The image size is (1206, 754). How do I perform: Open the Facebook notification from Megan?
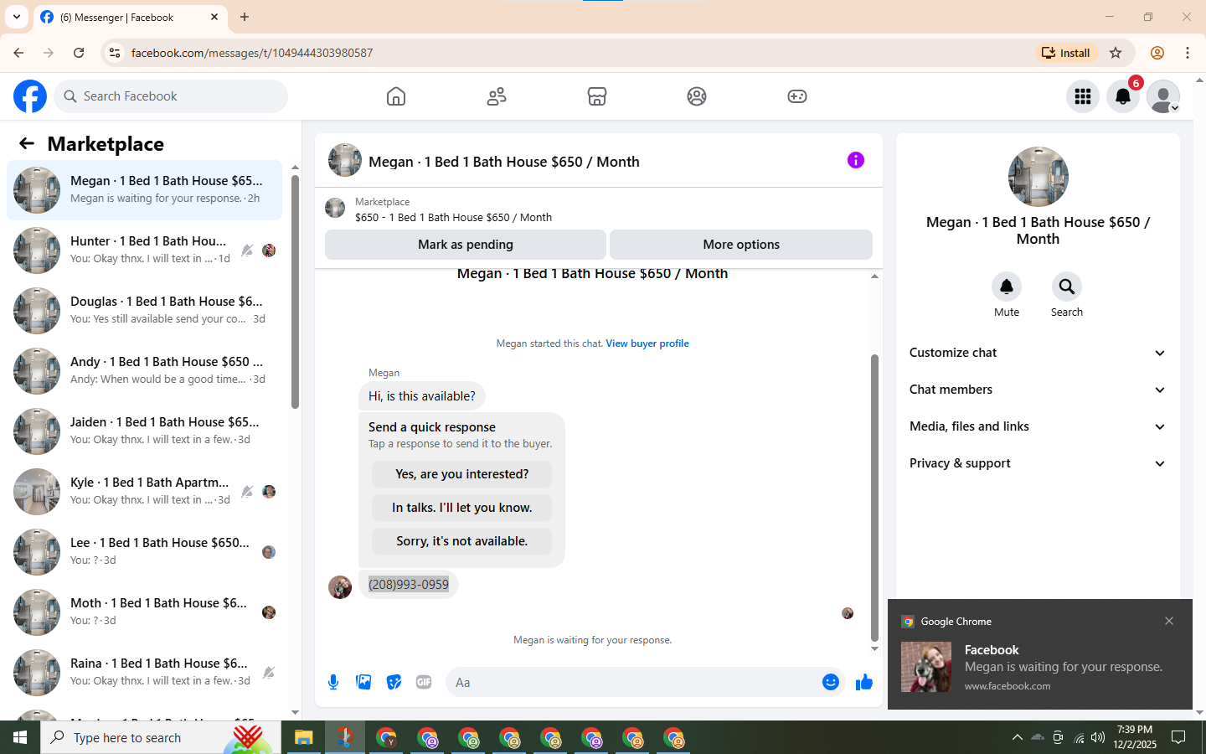[1040, 667]
